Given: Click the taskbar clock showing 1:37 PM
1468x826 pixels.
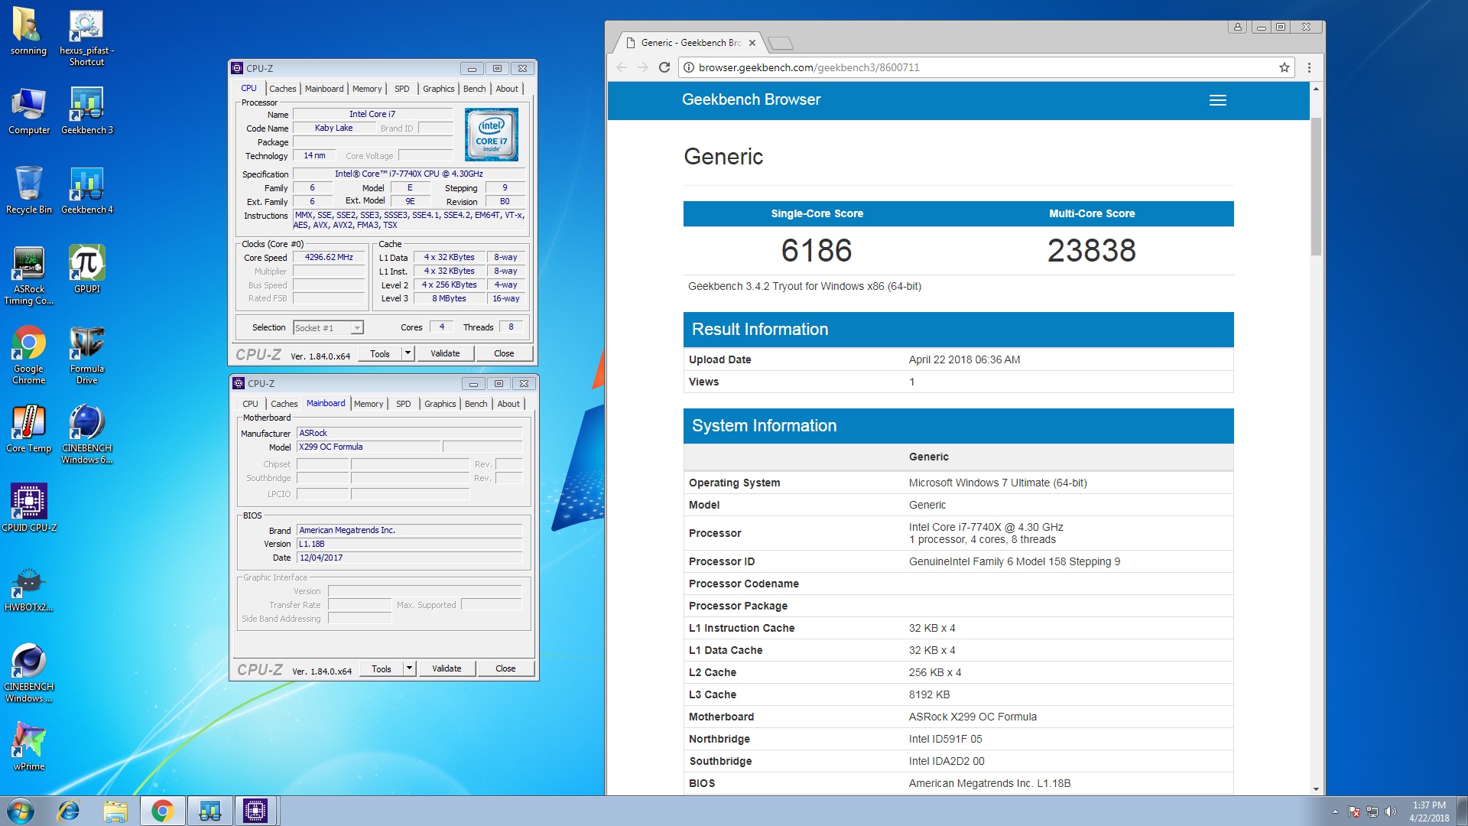Looking at the screenshot, I should [1429, 811].
